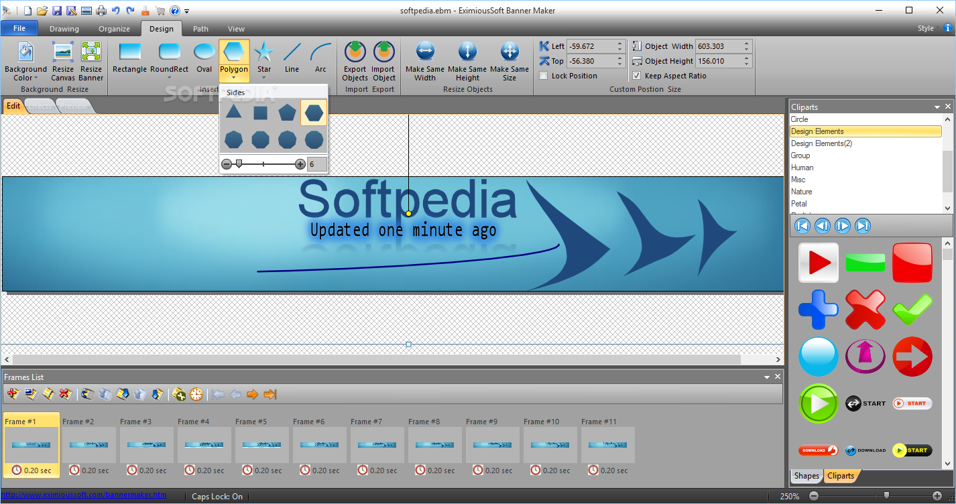Click the polygon sides slider handle
Viewport: 956px width, 504px height.
[239, 164]
